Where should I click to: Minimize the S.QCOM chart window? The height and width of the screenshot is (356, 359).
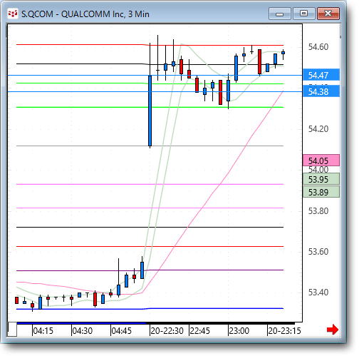pyautogui.click(x=280, y=14)
